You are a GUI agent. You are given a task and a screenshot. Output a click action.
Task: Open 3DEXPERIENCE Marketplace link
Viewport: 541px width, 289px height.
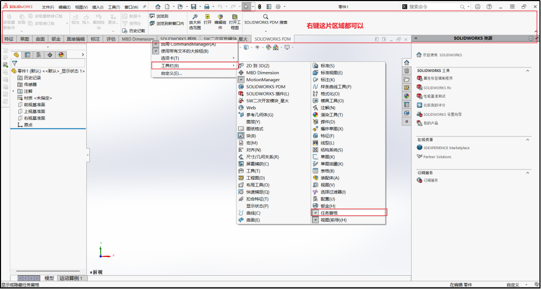click(x=446, y=148)
